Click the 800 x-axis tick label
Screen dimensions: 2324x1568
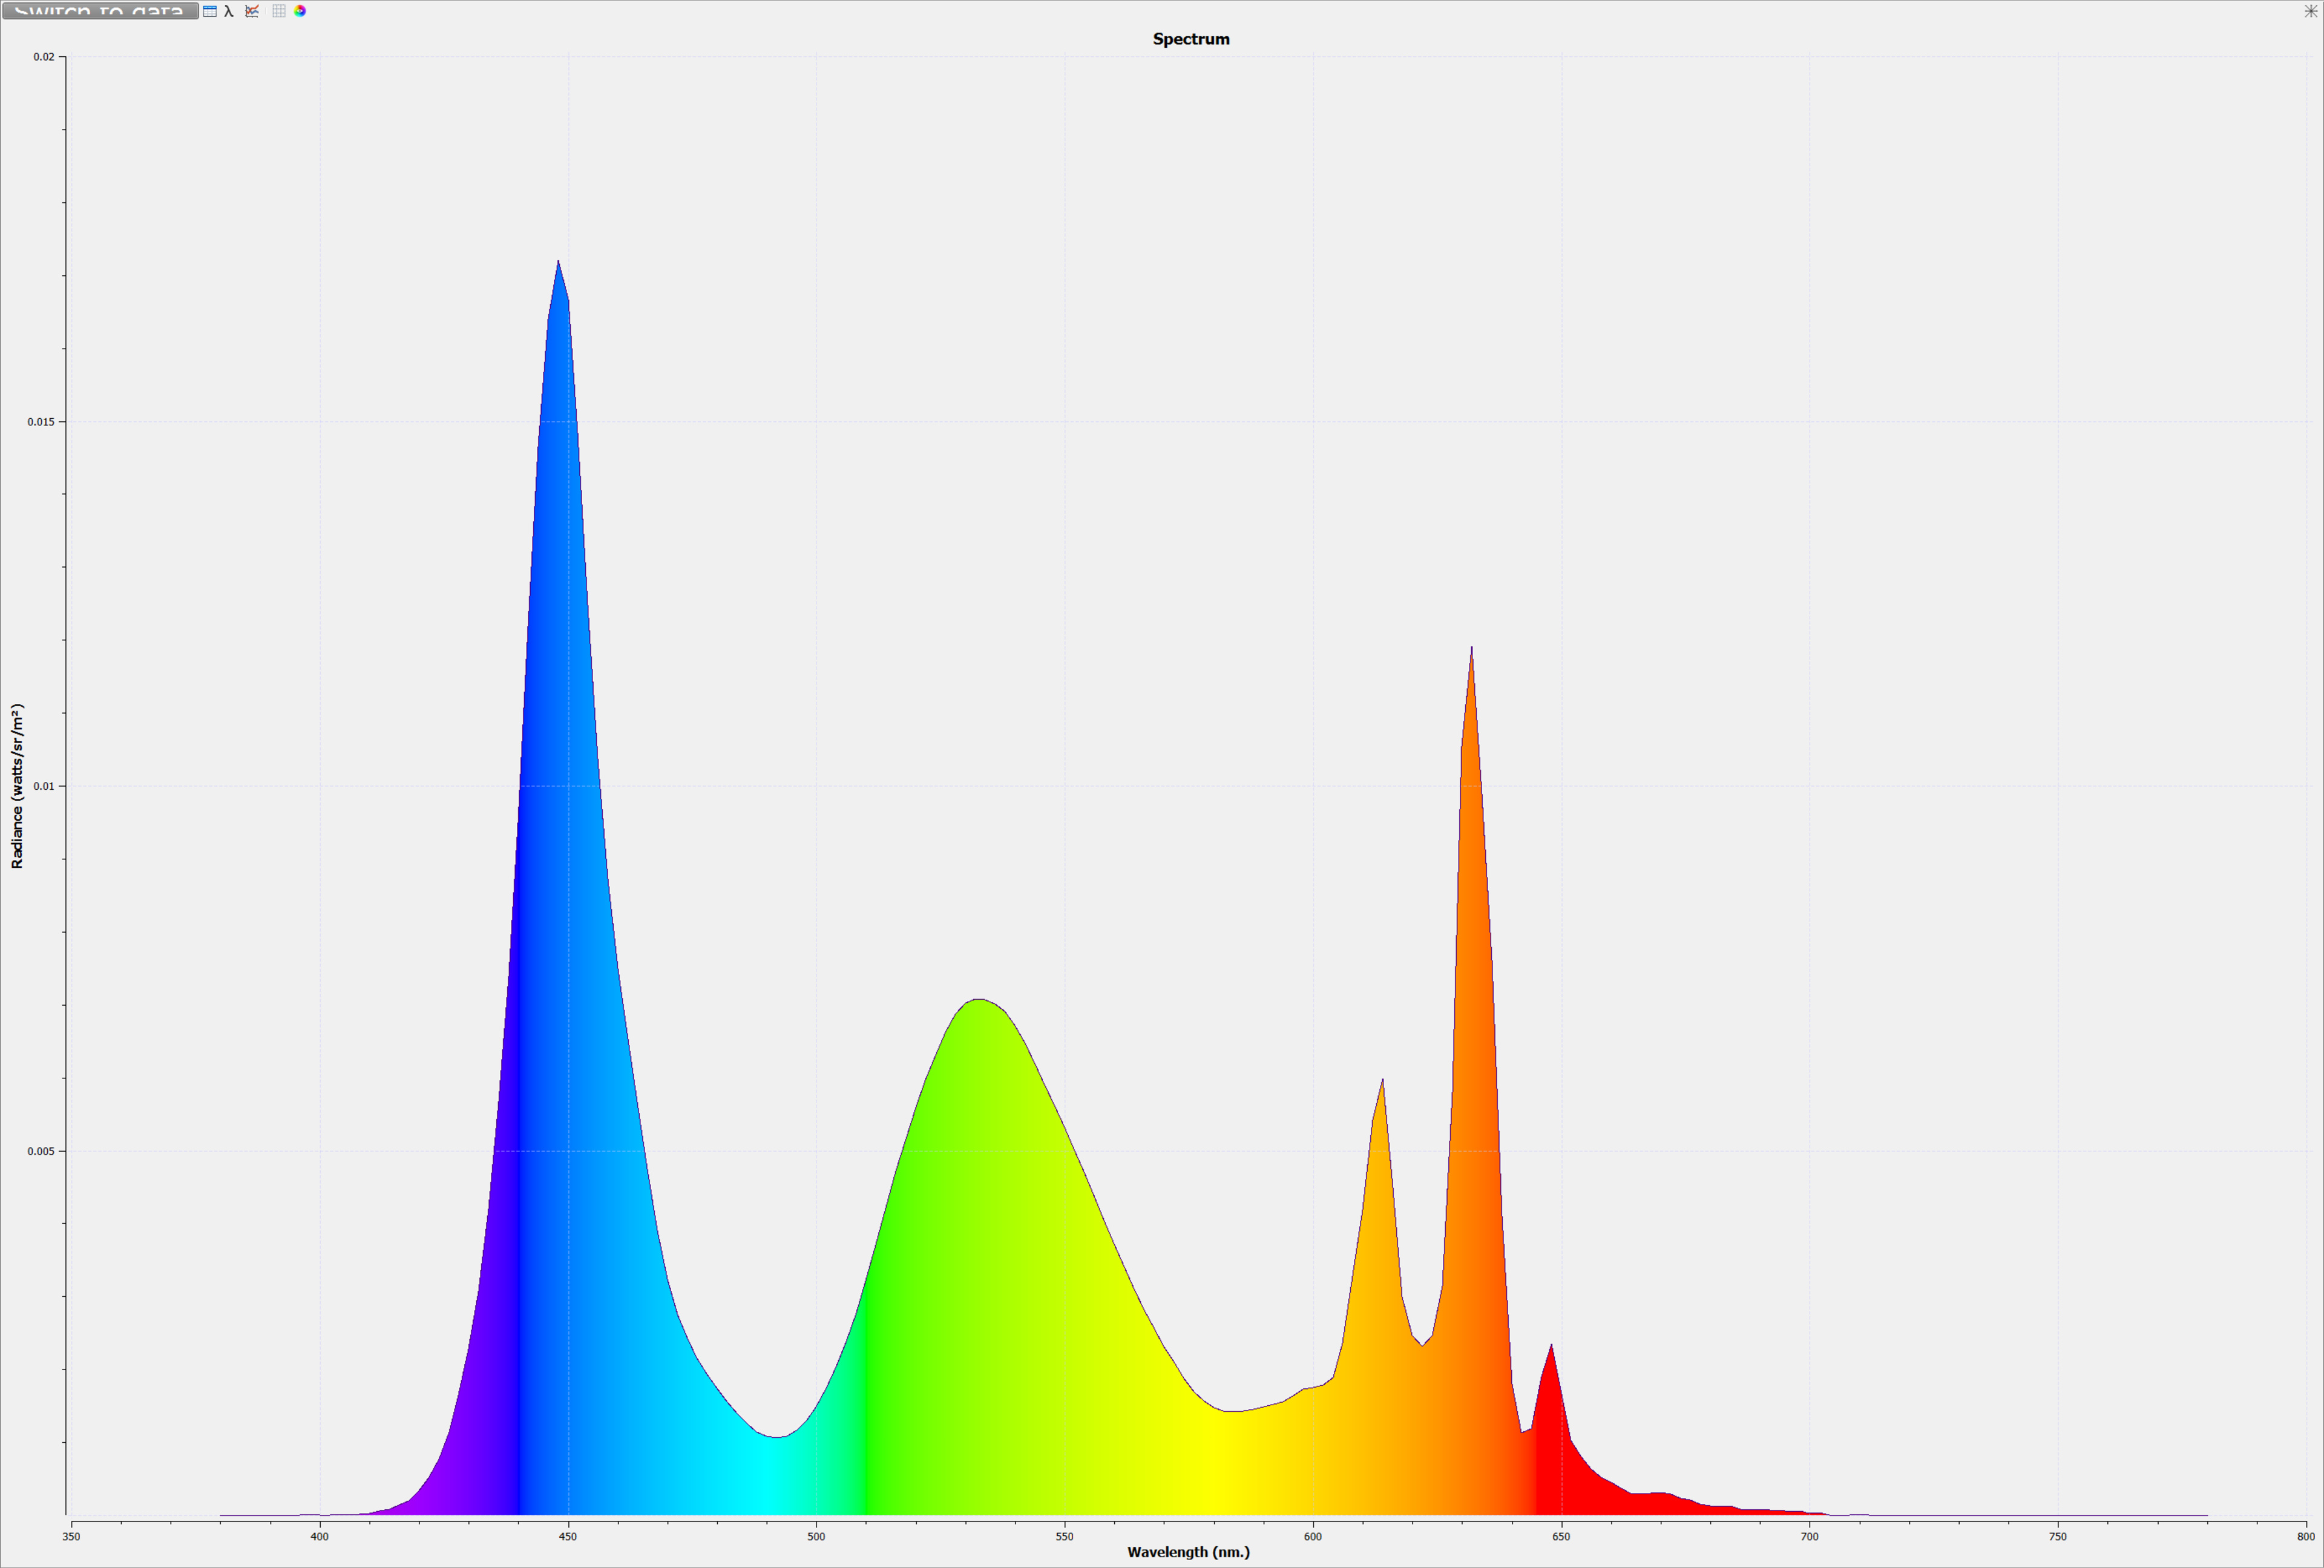pyautogui.click(x=2305, y=1536)
